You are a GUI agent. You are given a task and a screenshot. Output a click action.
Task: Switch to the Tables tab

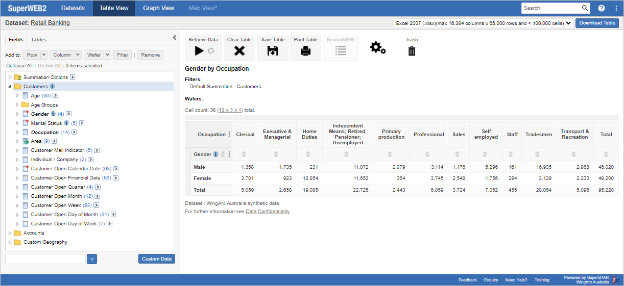[x=38, y=40]
